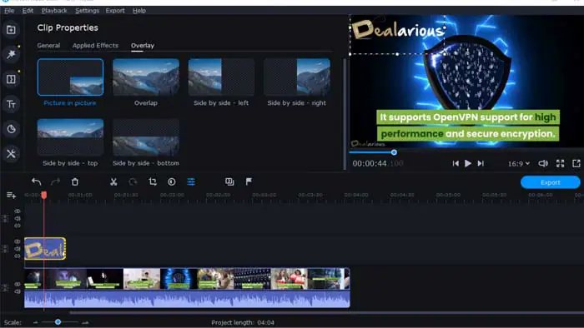
Task: Click the blue Export button
Action: pos(550,182)
